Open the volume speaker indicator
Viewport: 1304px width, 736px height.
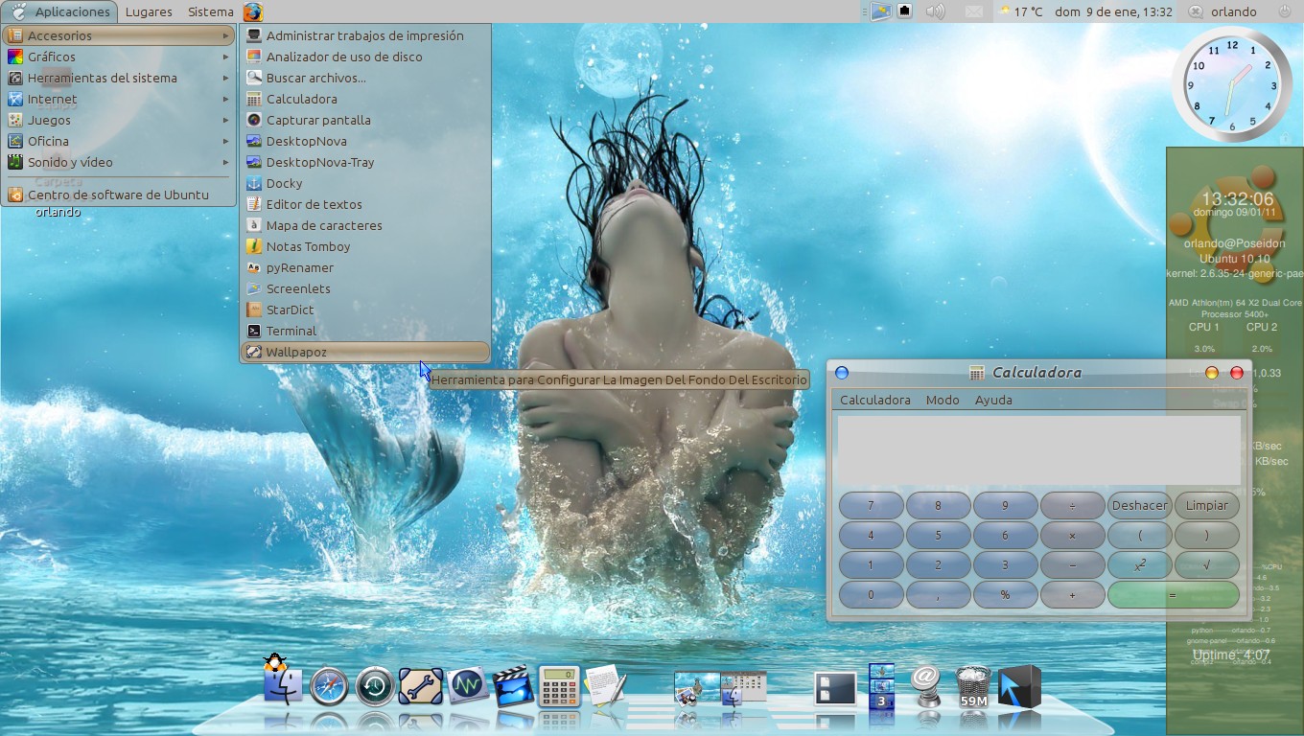936,11
